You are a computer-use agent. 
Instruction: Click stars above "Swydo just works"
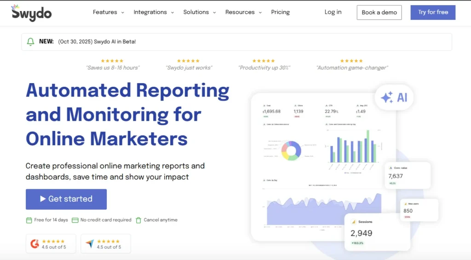[188, 61]
